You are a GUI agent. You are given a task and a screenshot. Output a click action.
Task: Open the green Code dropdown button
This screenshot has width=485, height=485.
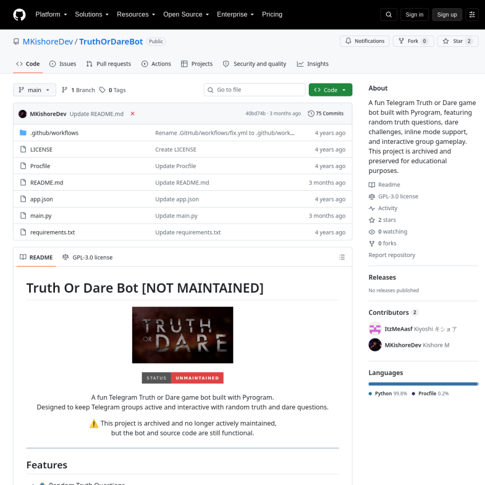(330, 89)
